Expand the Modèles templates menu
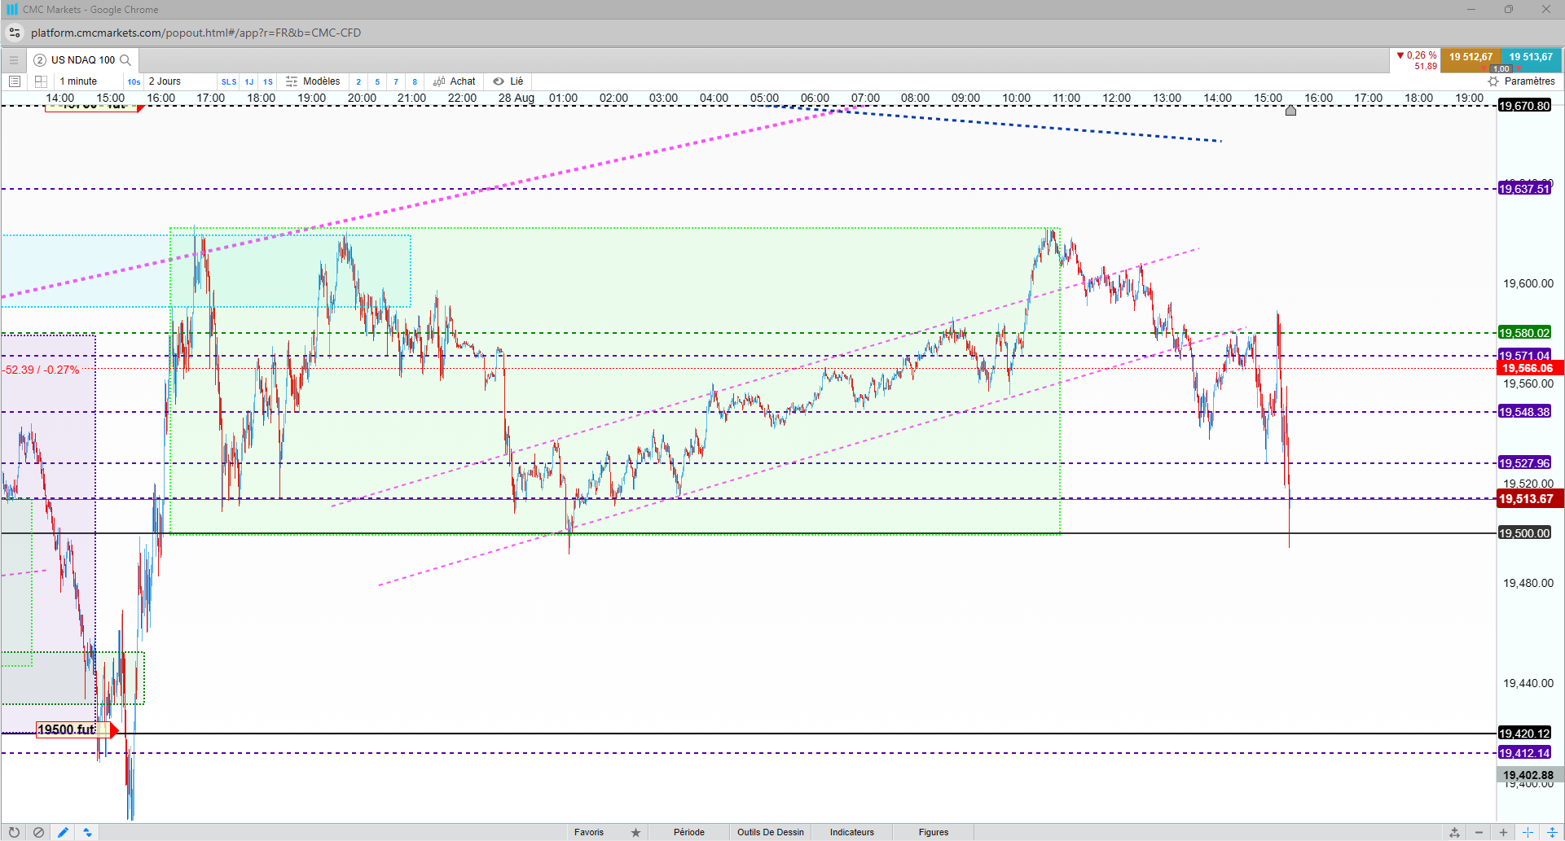Viewport: 1565px width, 841px height. pos(313,81)
